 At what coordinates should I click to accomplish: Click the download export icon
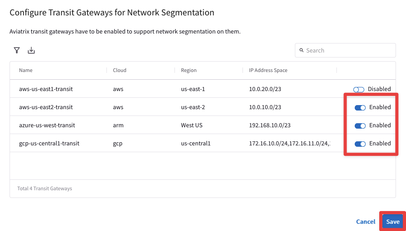point(31,50)
